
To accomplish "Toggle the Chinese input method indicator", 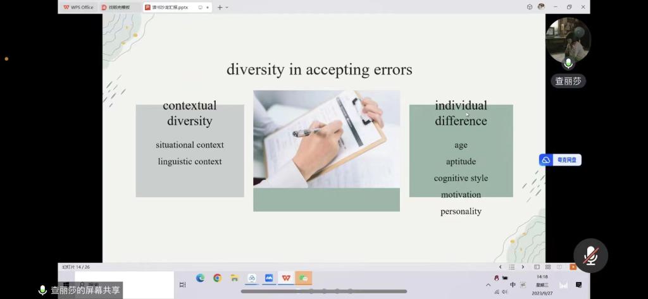I will tap(513, 284).
